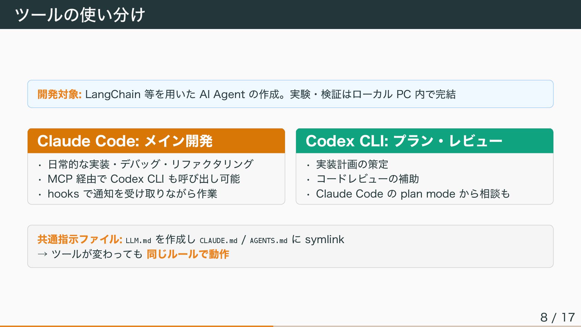Click the highlighted 同じルールで動作 text
This screenshot has height=327, width=581.
coord(188,254)
